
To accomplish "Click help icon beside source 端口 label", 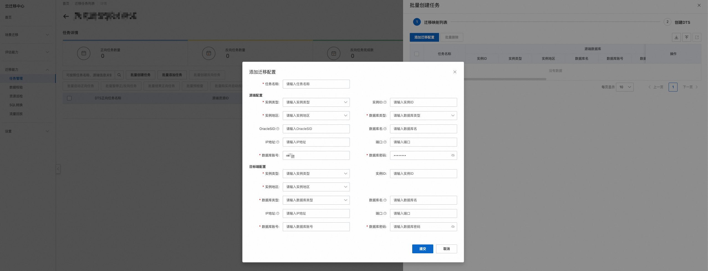I will pos(385,142).
